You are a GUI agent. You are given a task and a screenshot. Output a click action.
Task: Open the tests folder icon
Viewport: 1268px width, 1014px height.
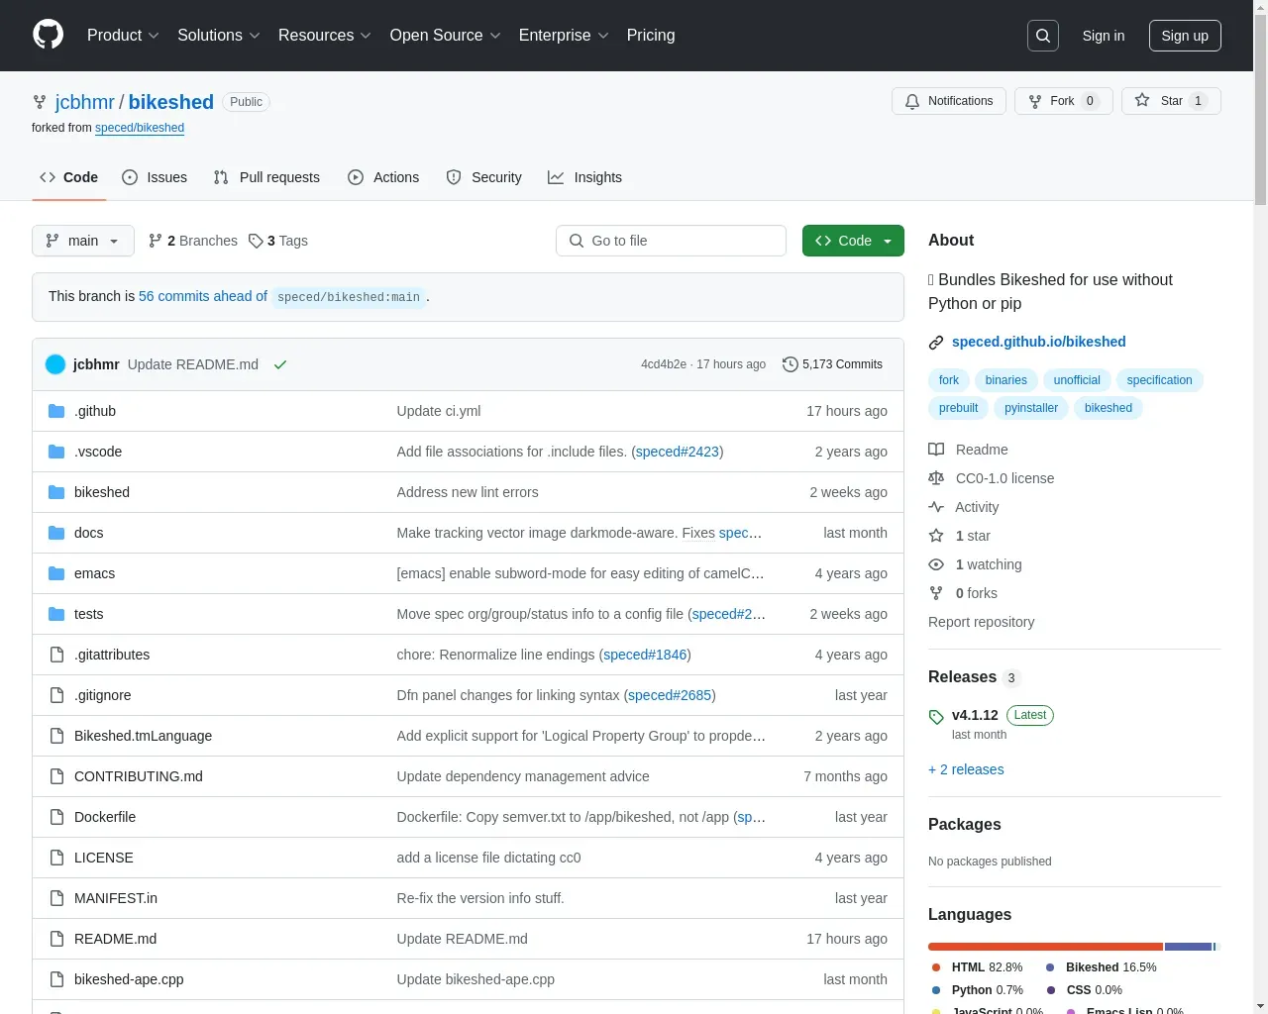point(56,614)
